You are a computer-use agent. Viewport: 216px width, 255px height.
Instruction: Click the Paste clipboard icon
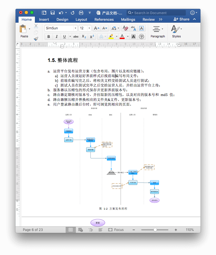click(23, 29)
